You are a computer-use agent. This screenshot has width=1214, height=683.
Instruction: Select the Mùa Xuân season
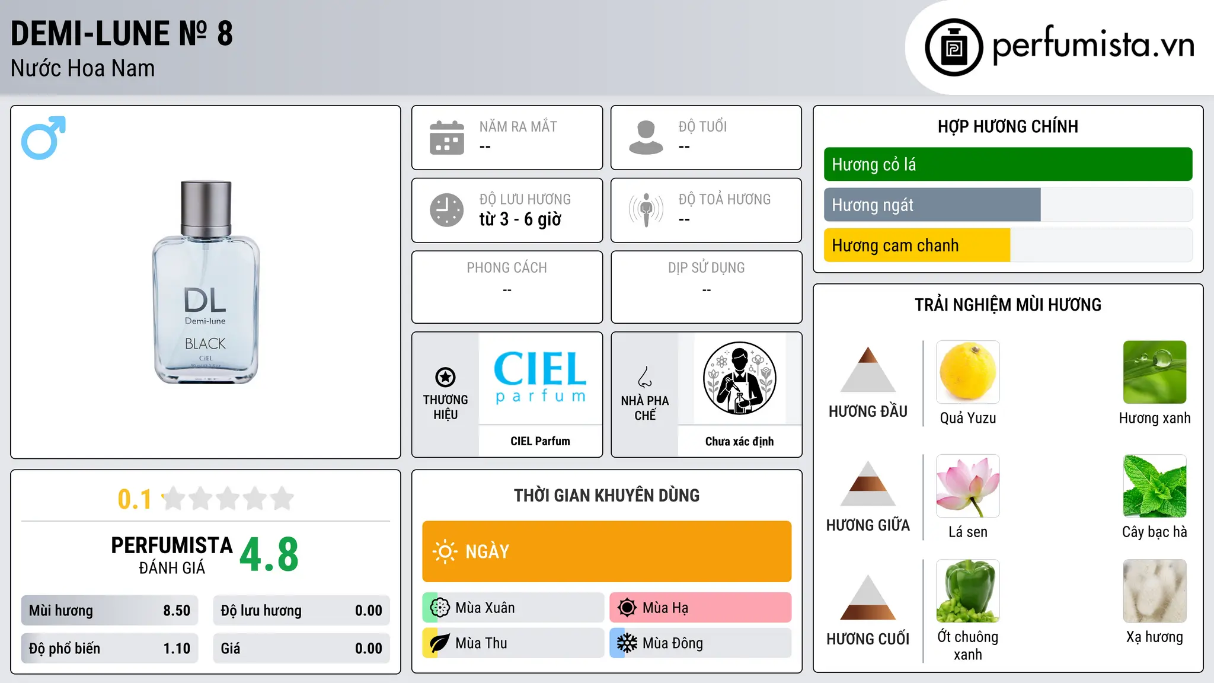point(513,608)
